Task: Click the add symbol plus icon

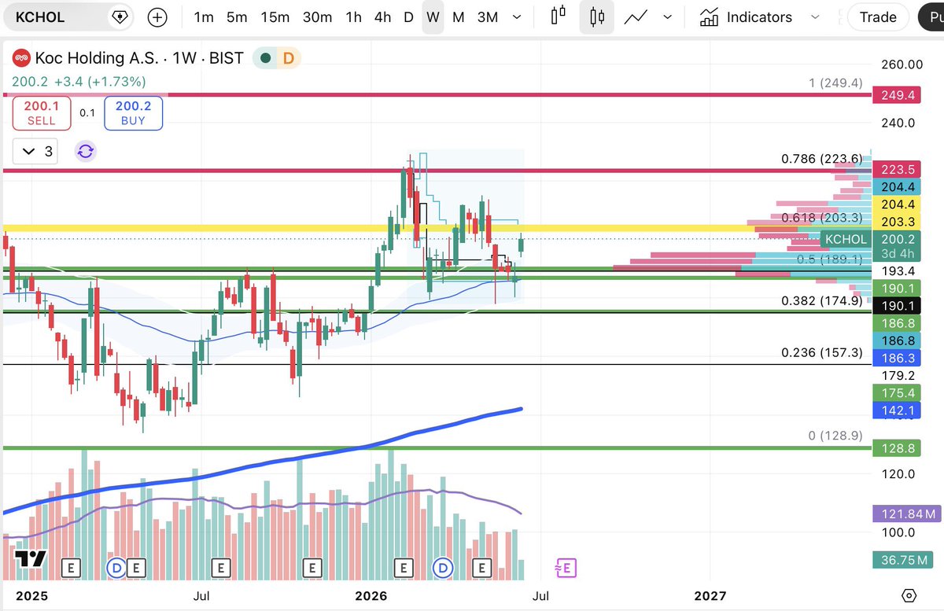Action: pos(157,17)
